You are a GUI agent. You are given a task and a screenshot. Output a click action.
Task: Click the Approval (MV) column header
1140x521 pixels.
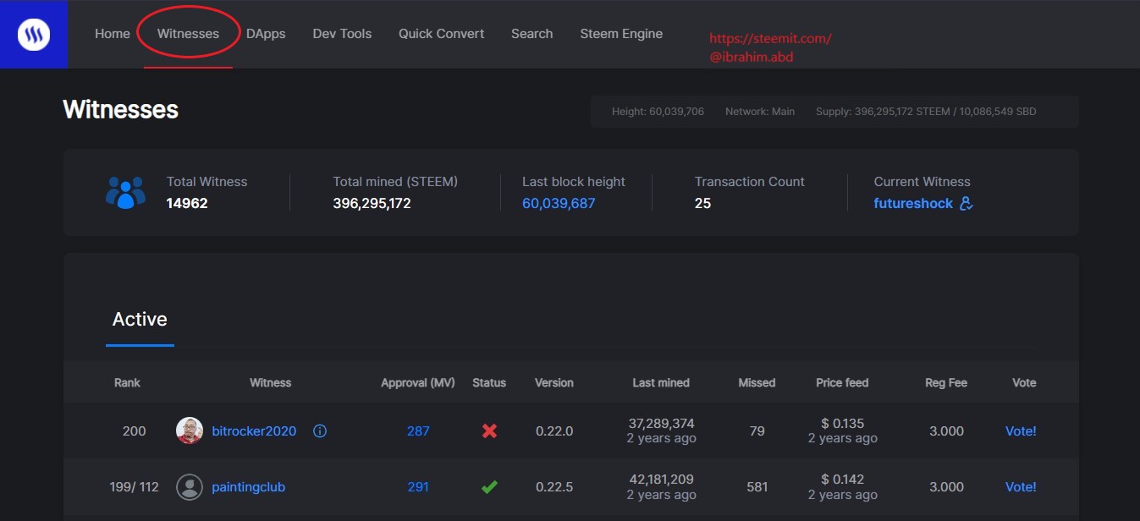click(418, 383)
